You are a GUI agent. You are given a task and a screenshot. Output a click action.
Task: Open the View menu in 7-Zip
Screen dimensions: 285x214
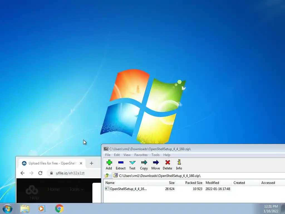click(127, 155)
